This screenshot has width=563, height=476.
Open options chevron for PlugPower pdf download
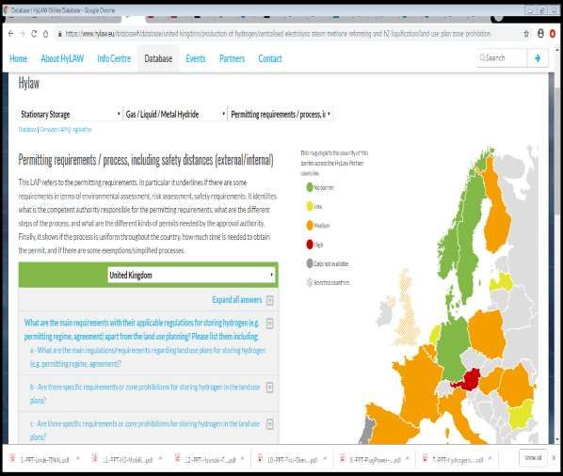click(x=408, y=459)
